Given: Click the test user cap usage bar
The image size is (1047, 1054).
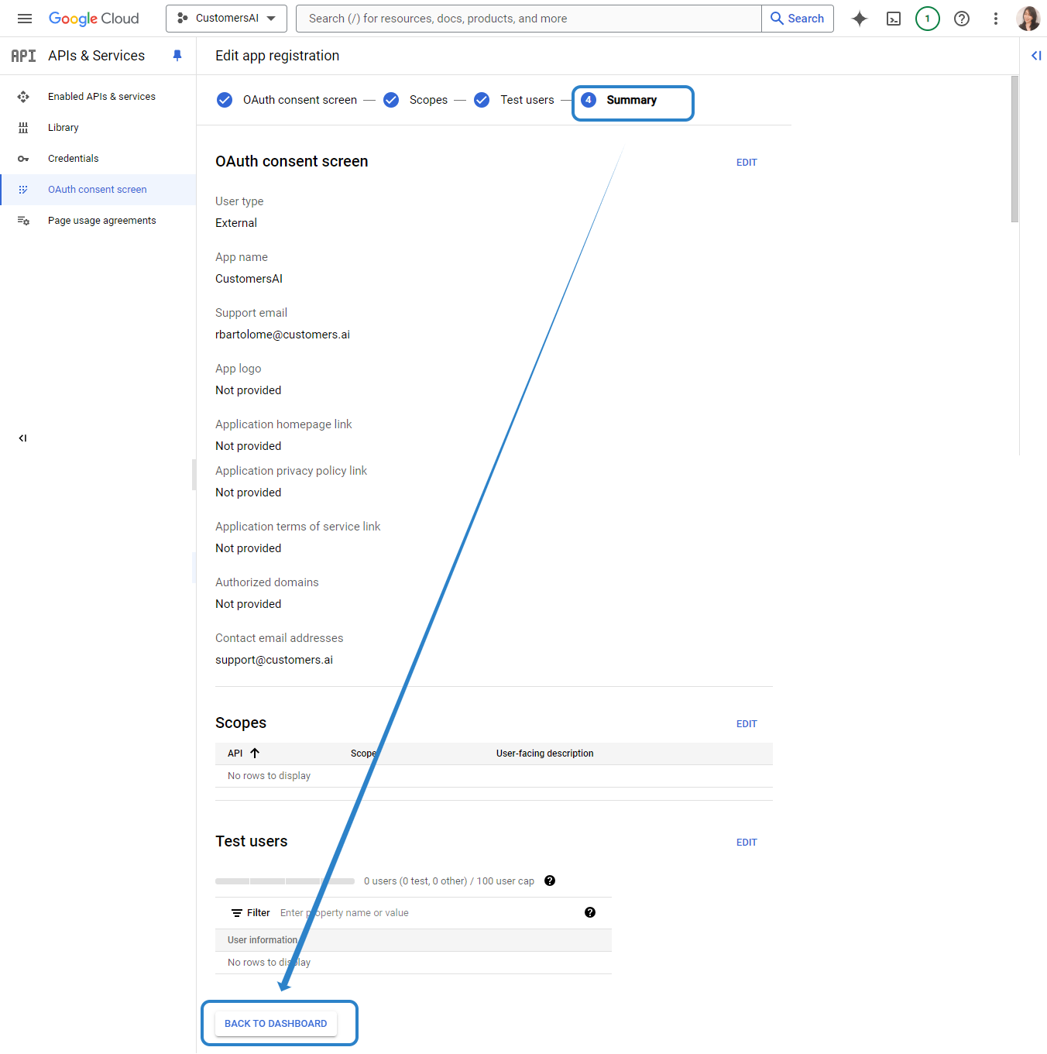Looking at the screenshot, I should click(285, 881).
